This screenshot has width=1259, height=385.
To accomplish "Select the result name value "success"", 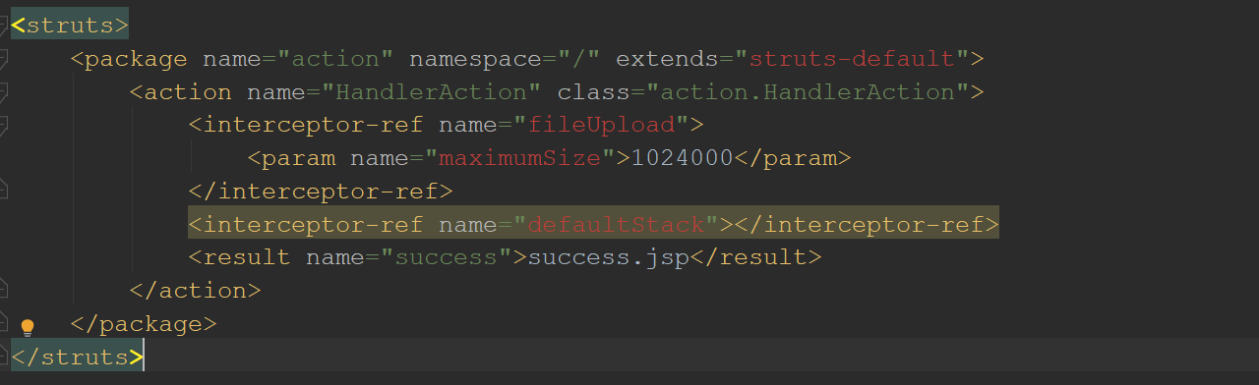I will [446, 257].
